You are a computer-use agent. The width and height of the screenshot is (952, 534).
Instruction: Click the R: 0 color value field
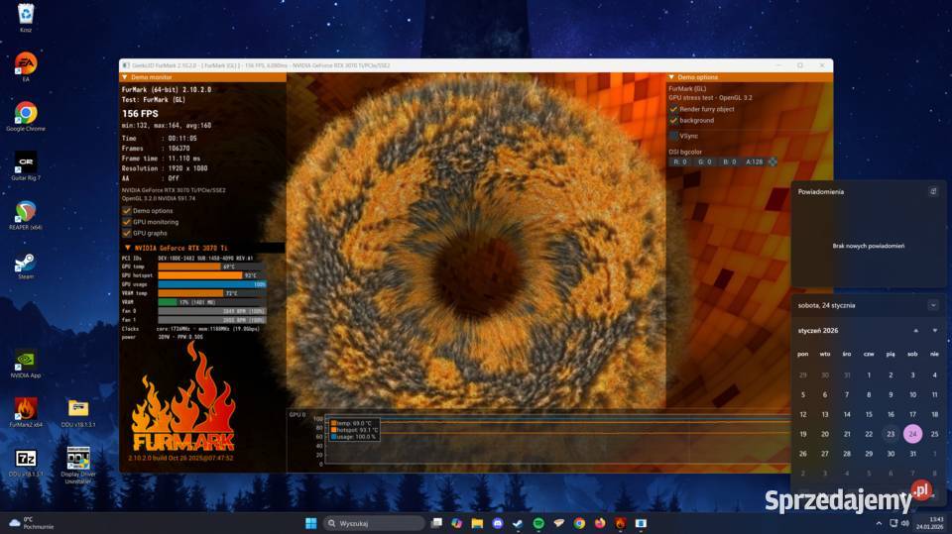coord(679,161)
